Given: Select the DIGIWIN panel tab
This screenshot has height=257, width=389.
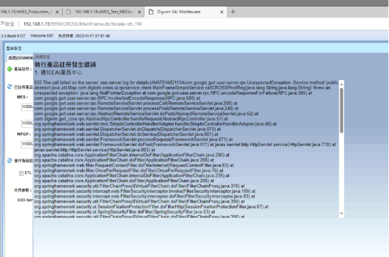Looking at the screenshot, I should click(19, 58).
